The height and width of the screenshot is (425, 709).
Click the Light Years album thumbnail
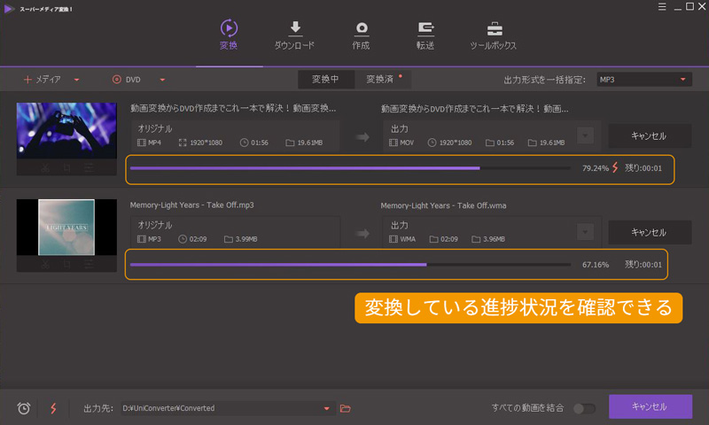(x=66, y=228)
